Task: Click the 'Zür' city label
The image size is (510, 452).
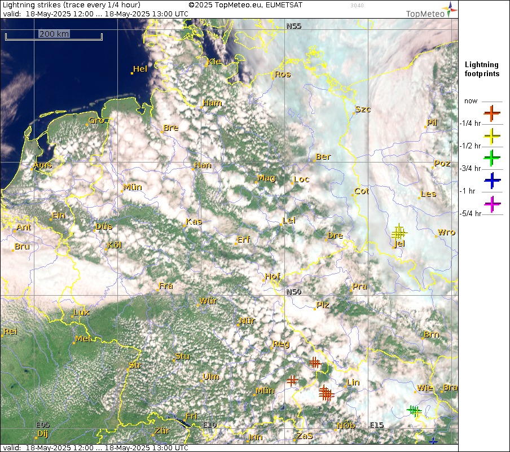Action: pyautogui.click(x=162, y=431)
